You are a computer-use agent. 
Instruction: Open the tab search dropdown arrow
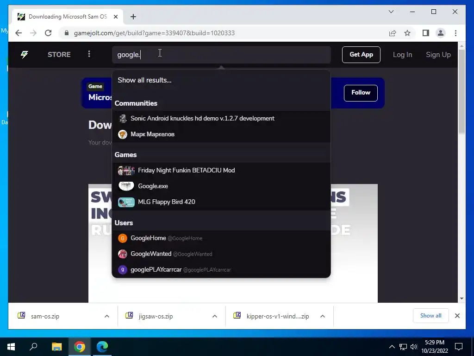391,12
